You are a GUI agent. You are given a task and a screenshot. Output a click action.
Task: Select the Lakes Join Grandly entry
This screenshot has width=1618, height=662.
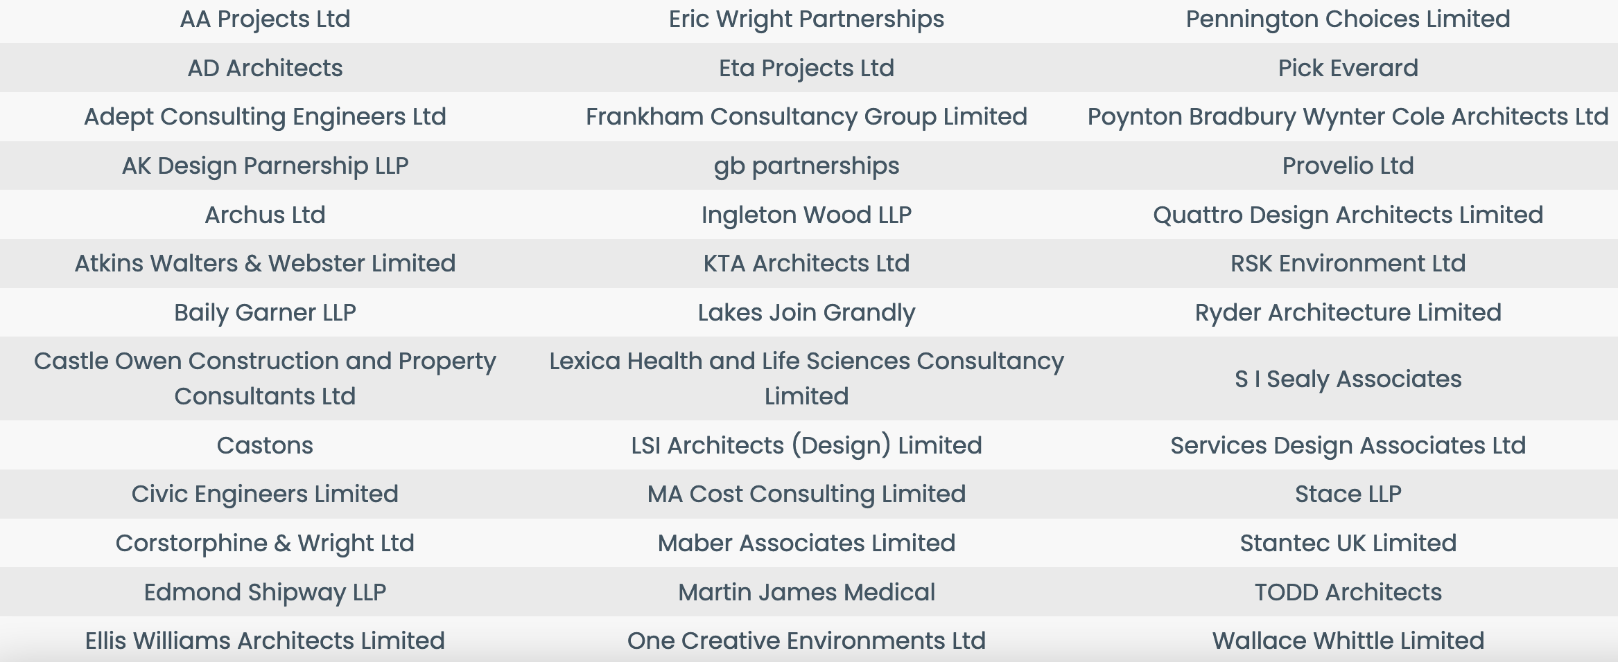pos(806,313)
